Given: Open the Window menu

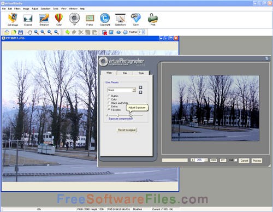Looking at the screenshot, I should [x=73, y=9].
